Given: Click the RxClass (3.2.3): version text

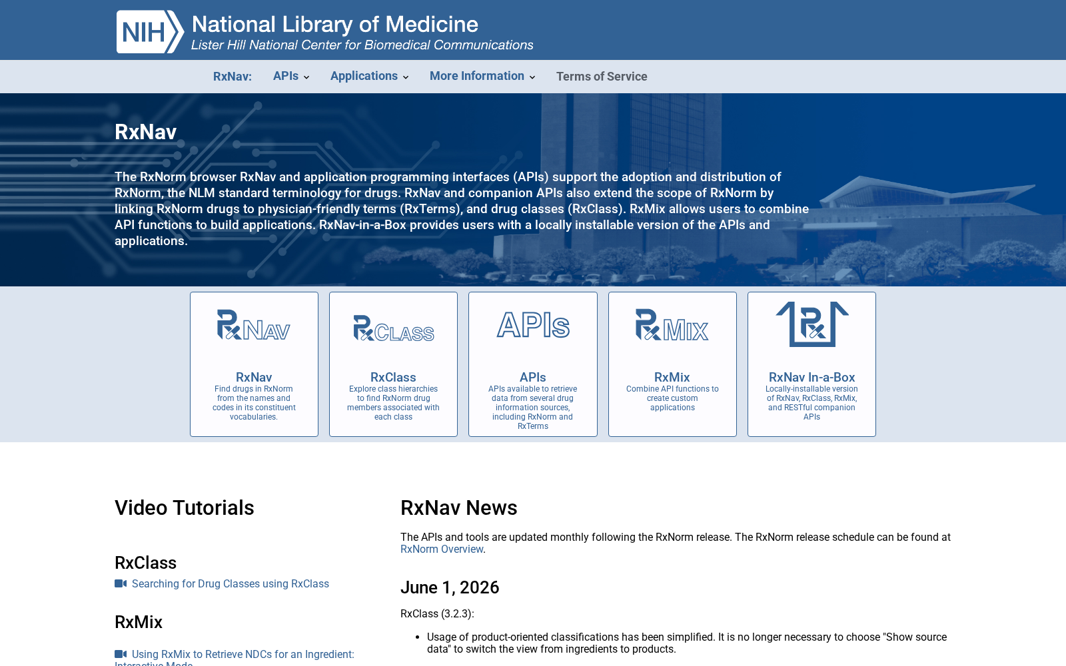Looking at the screenshot, I should 437,613.
